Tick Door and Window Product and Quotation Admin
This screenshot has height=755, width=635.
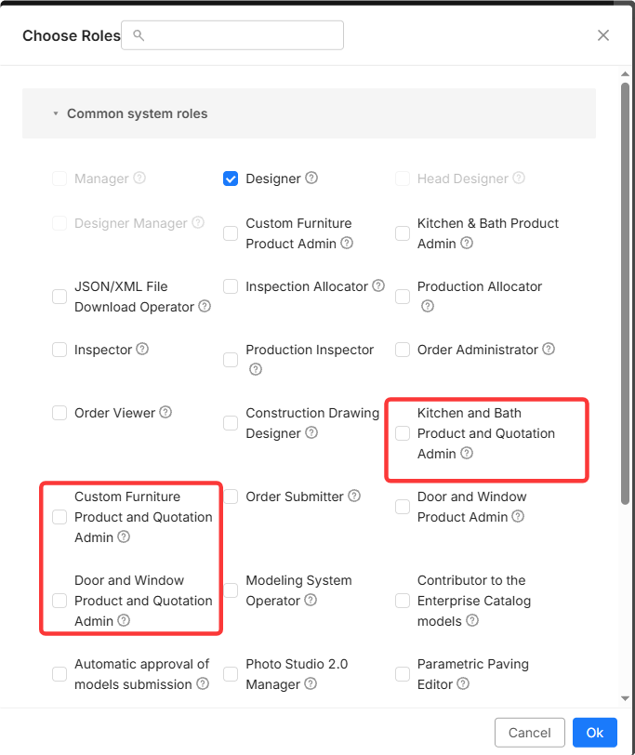click(x=60, y=601)
